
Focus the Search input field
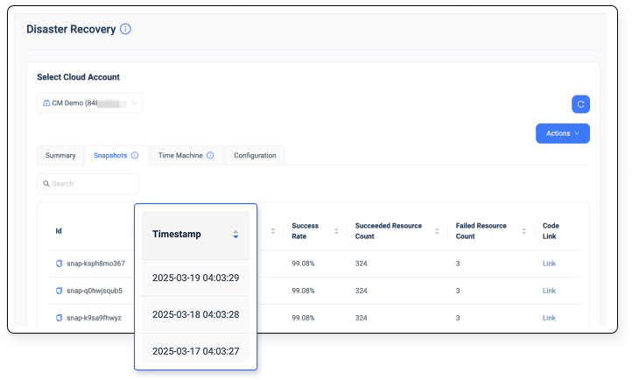(x=88, y=184)
